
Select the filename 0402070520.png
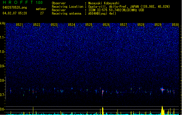point(15,8)
